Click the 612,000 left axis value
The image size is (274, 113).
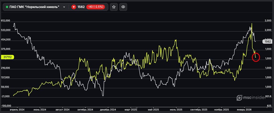pos(6,21)
